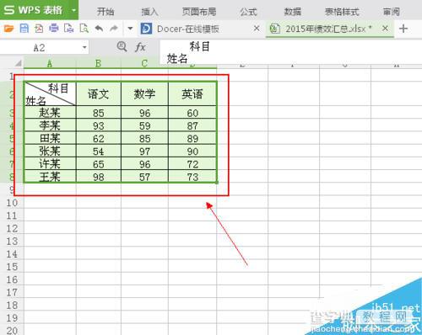Screen dimensions: 422x335
Task: Select row 18 header
Action: point(12,305)
